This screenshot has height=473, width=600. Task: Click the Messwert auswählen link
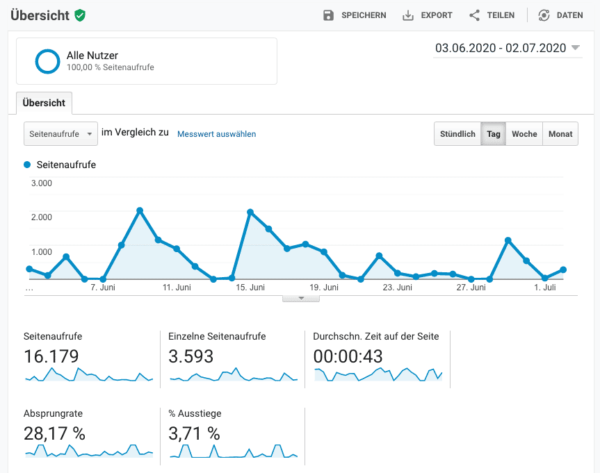(x=216, y=134)
